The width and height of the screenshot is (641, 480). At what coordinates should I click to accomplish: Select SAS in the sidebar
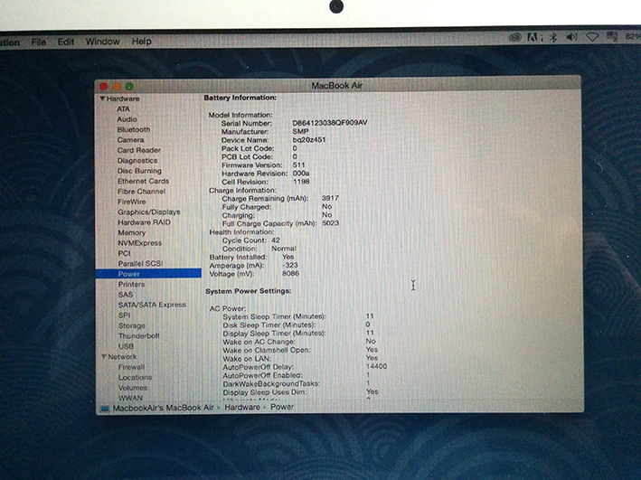(x=126, y=295)
